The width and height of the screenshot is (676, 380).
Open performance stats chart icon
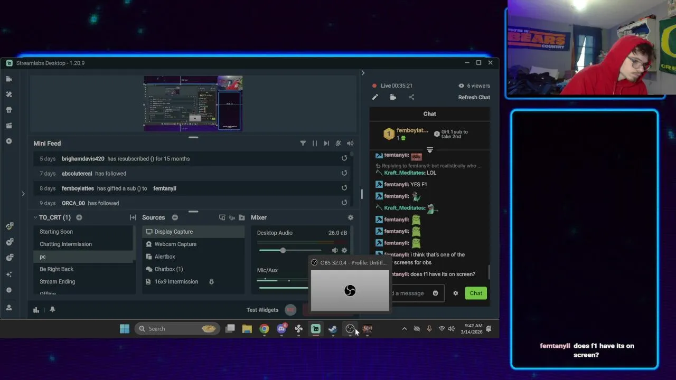point(36,310)
